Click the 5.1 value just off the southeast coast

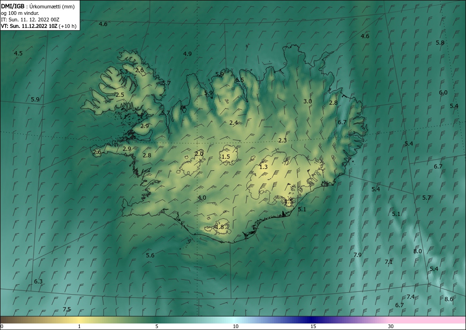302,209
